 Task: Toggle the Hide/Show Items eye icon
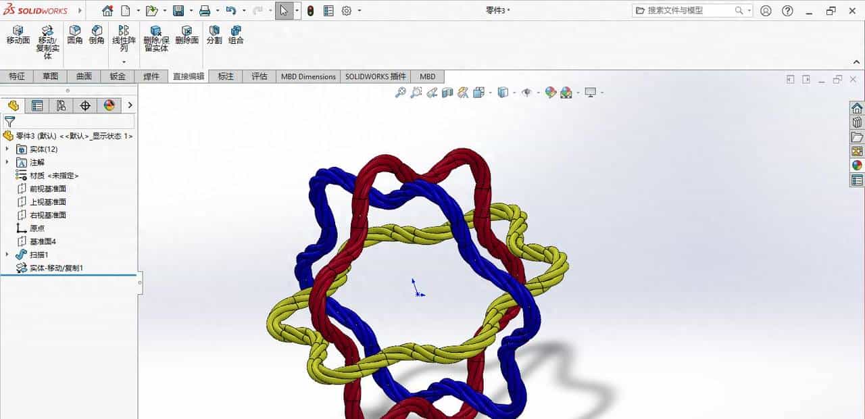coord(526,93)
